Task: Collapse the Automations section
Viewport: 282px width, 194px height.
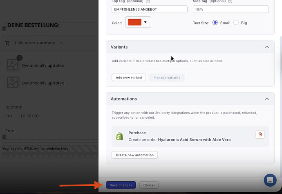Action: pos(267,99)
